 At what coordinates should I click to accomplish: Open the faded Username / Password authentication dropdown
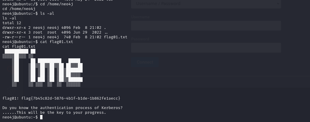tap(206, 4)
